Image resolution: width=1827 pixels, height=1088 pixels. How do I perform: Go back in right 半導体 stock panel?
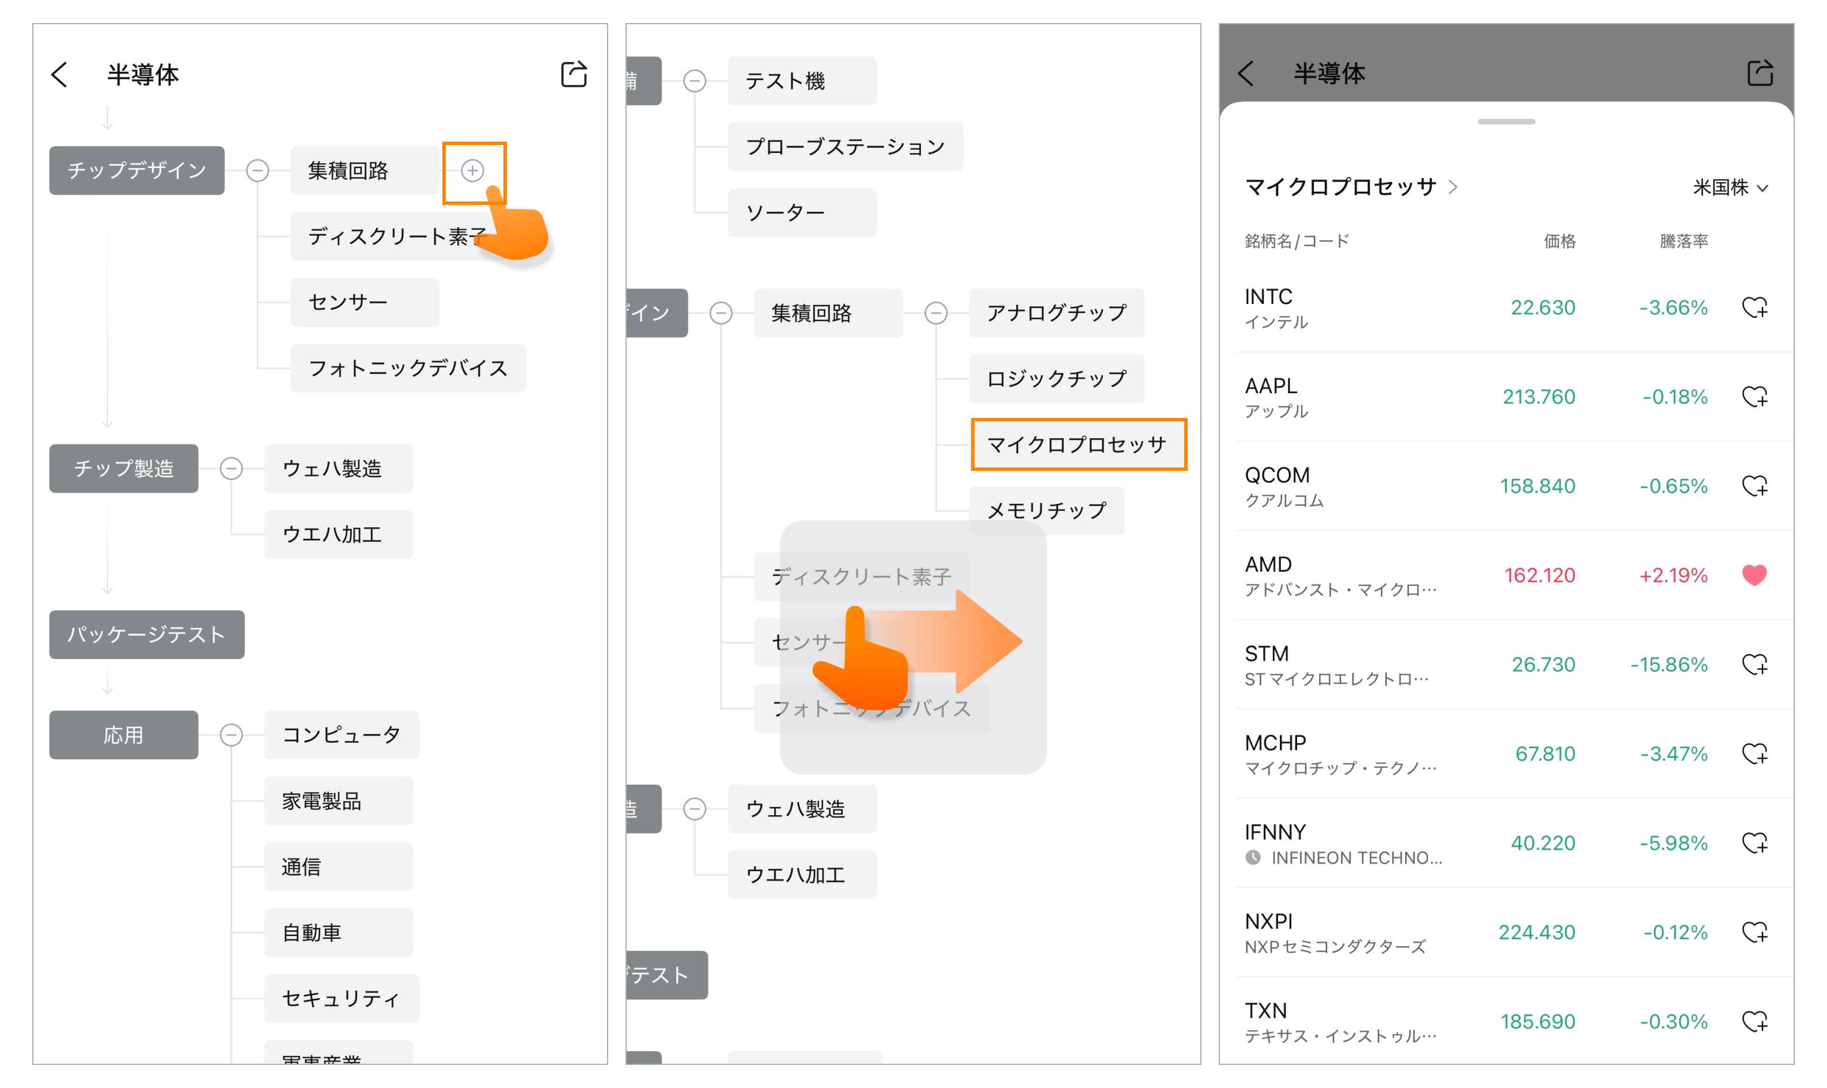[1245, 73]
